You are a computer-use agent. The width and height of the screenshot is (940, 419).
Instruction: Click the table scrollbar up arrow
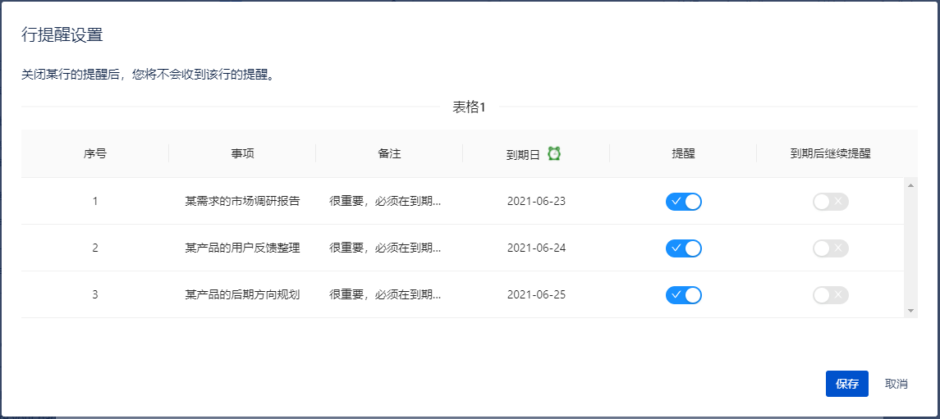(x=910, y=184)
